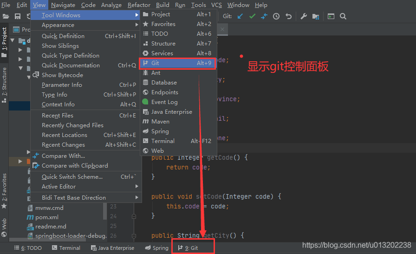Select TODO in the tool windows list
The image size is (416, 254).
pos(178,34)
